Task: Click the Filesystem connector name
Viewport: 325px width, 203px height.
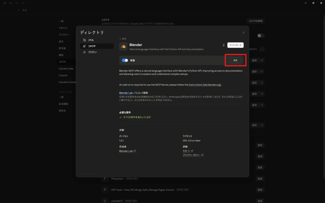Action: (117, 179)
